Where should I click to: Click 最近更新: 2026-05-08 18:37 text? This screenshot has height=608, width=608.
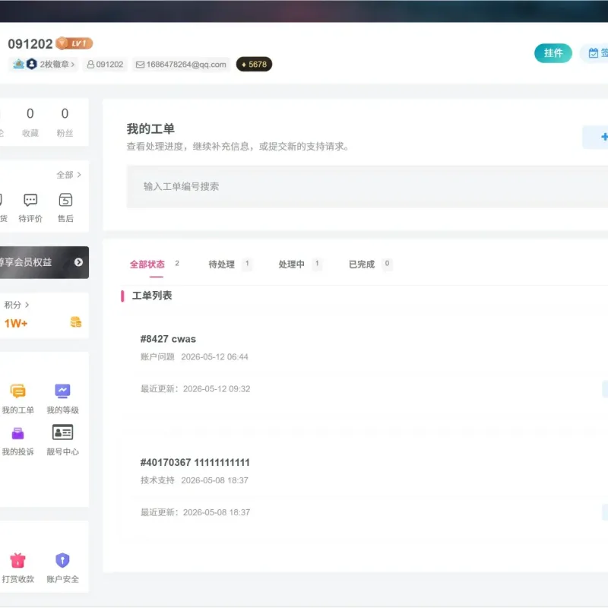point(195,512)
